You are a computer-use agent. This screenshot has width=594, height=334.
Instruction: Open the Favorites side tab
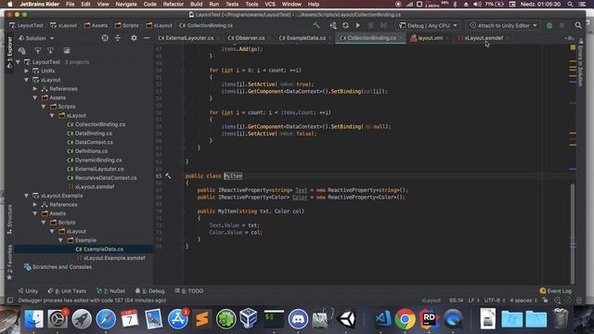click(x=9, y=263)
